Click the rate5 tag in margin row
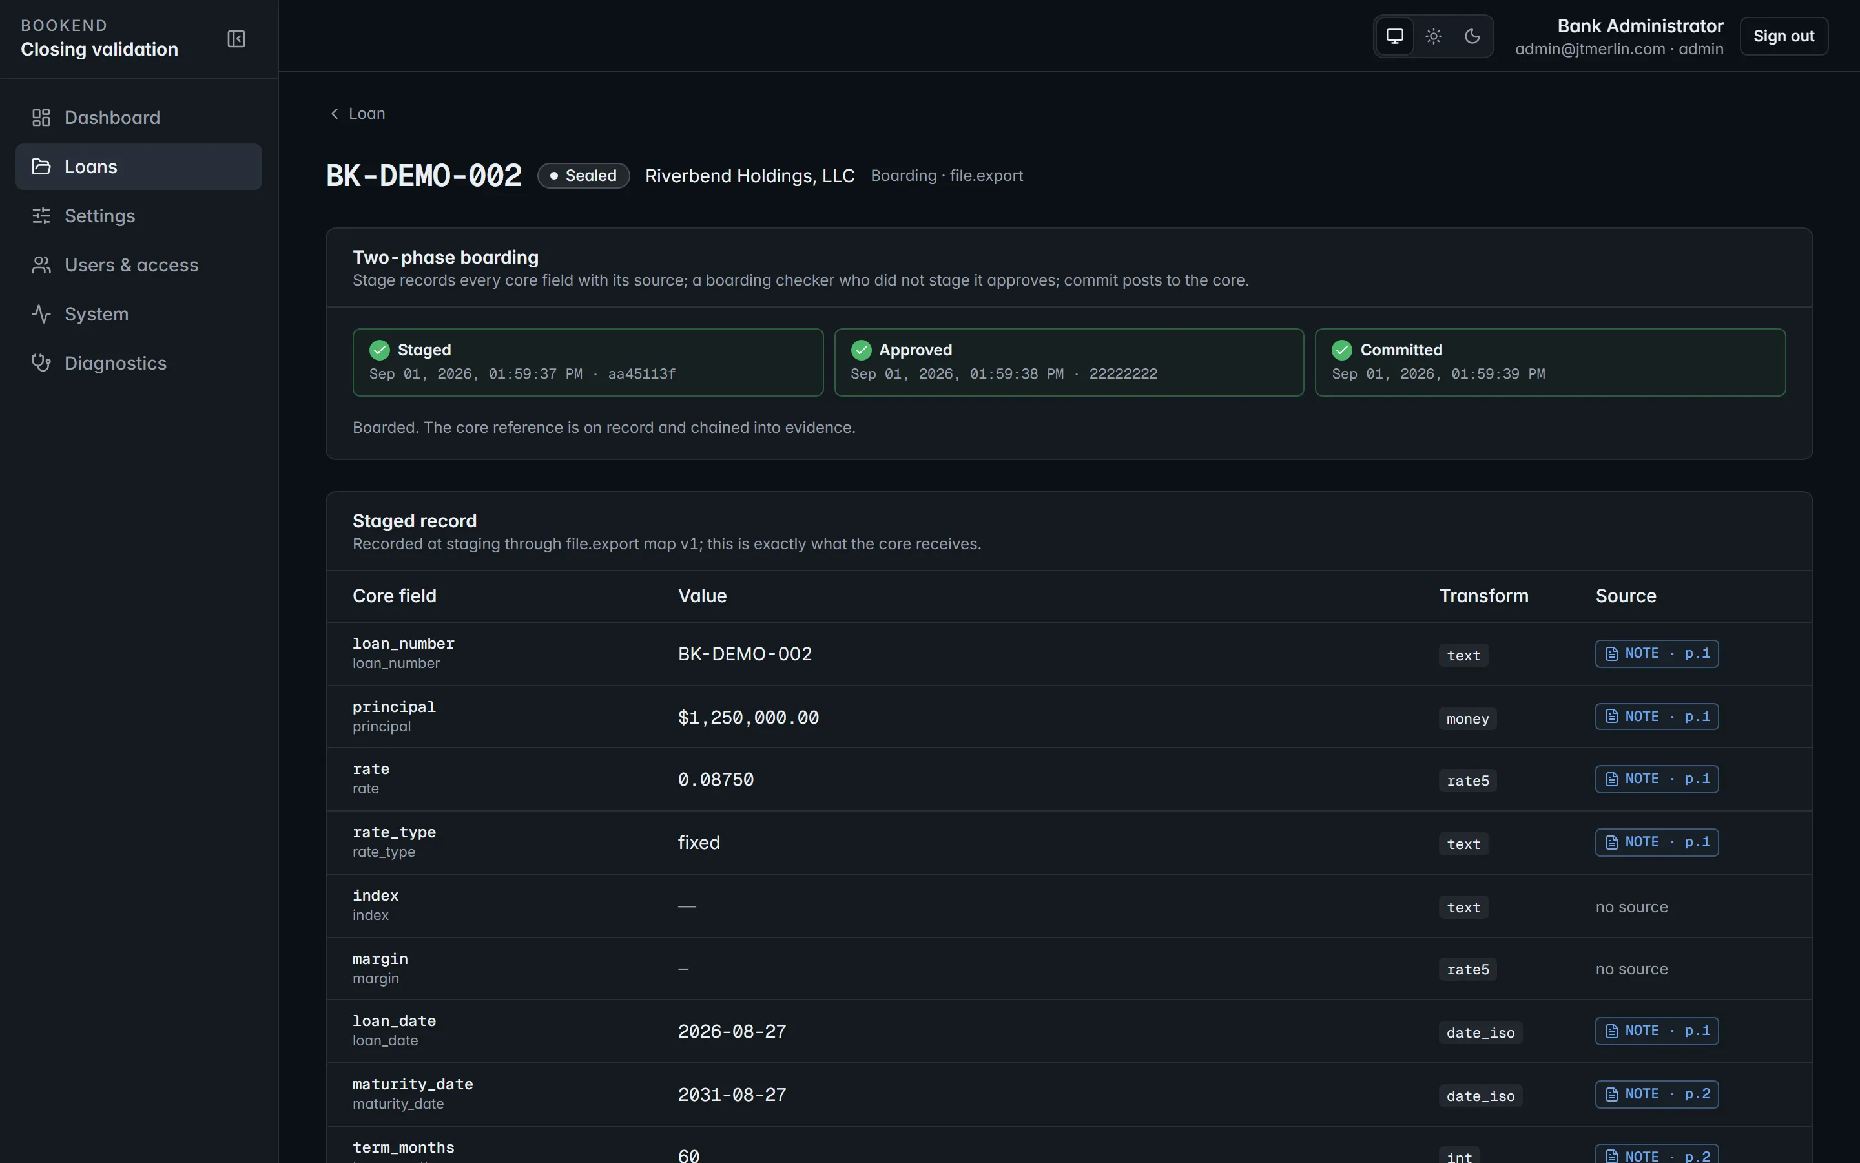The width and height of the screenshot is (1860, 1163). click(x=1467, y=970)
